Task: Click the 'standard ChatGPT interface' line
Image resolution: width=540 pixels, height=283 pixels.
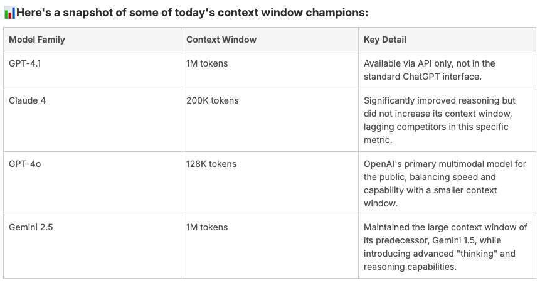Action: [423, 77]
